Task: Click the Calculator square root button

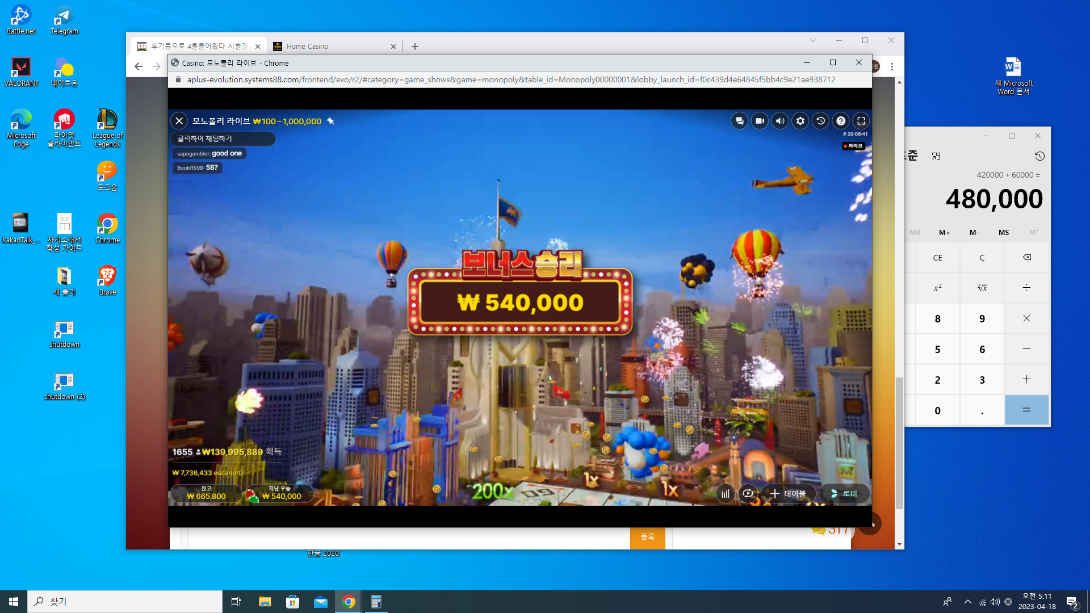Action: coord(982,288)
